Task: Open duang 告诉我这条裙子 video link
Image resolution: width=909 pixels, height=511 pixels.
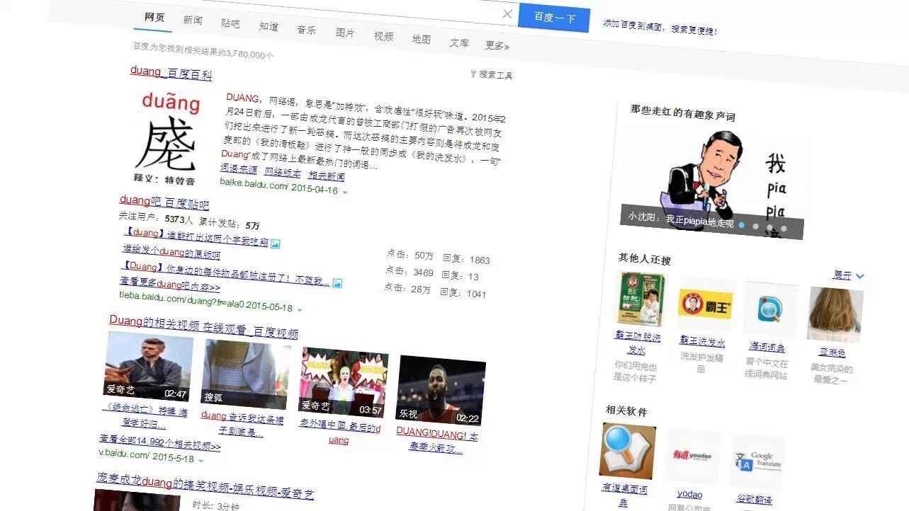Action: (x=242, y=423)
